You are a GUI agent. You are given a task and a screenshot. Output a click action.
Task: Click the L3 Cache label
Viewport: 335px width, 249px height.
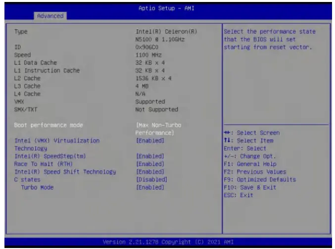(27, 86)
